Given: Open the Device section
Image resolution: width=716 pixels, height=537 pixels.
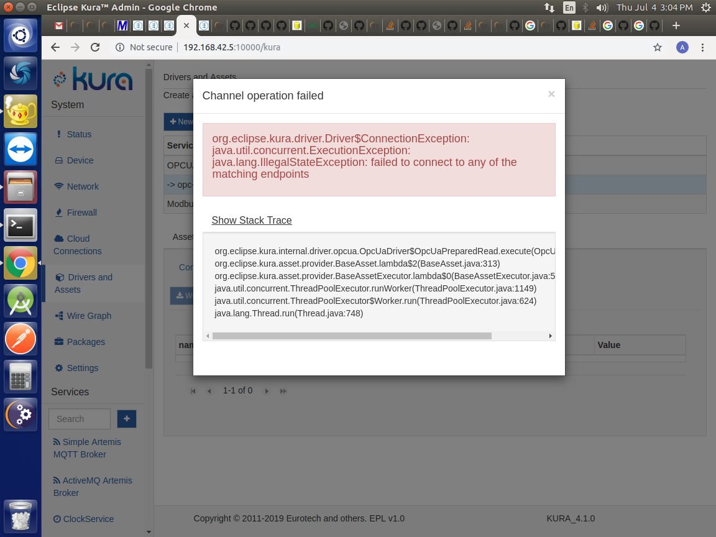Looking at the screenshot, I should (80, 160).
